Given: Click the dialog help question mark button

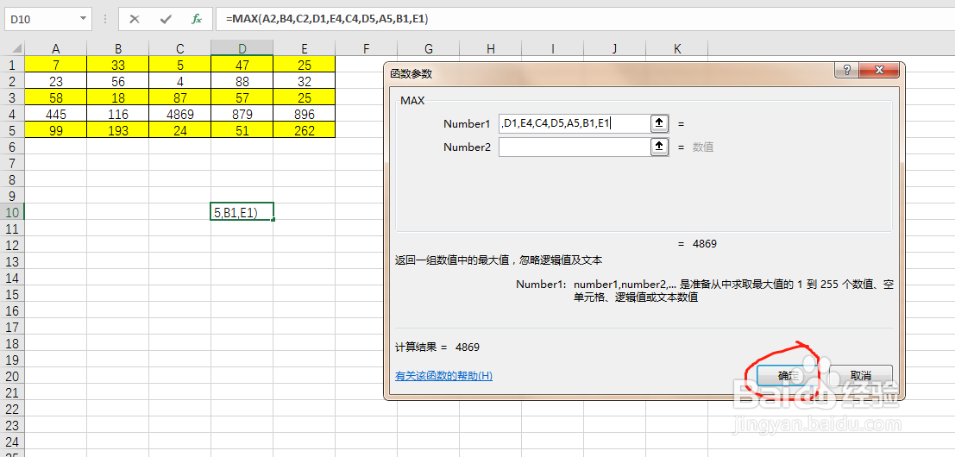Looking at the screenshot, I should pyautogui.click(x=846, y=69).
